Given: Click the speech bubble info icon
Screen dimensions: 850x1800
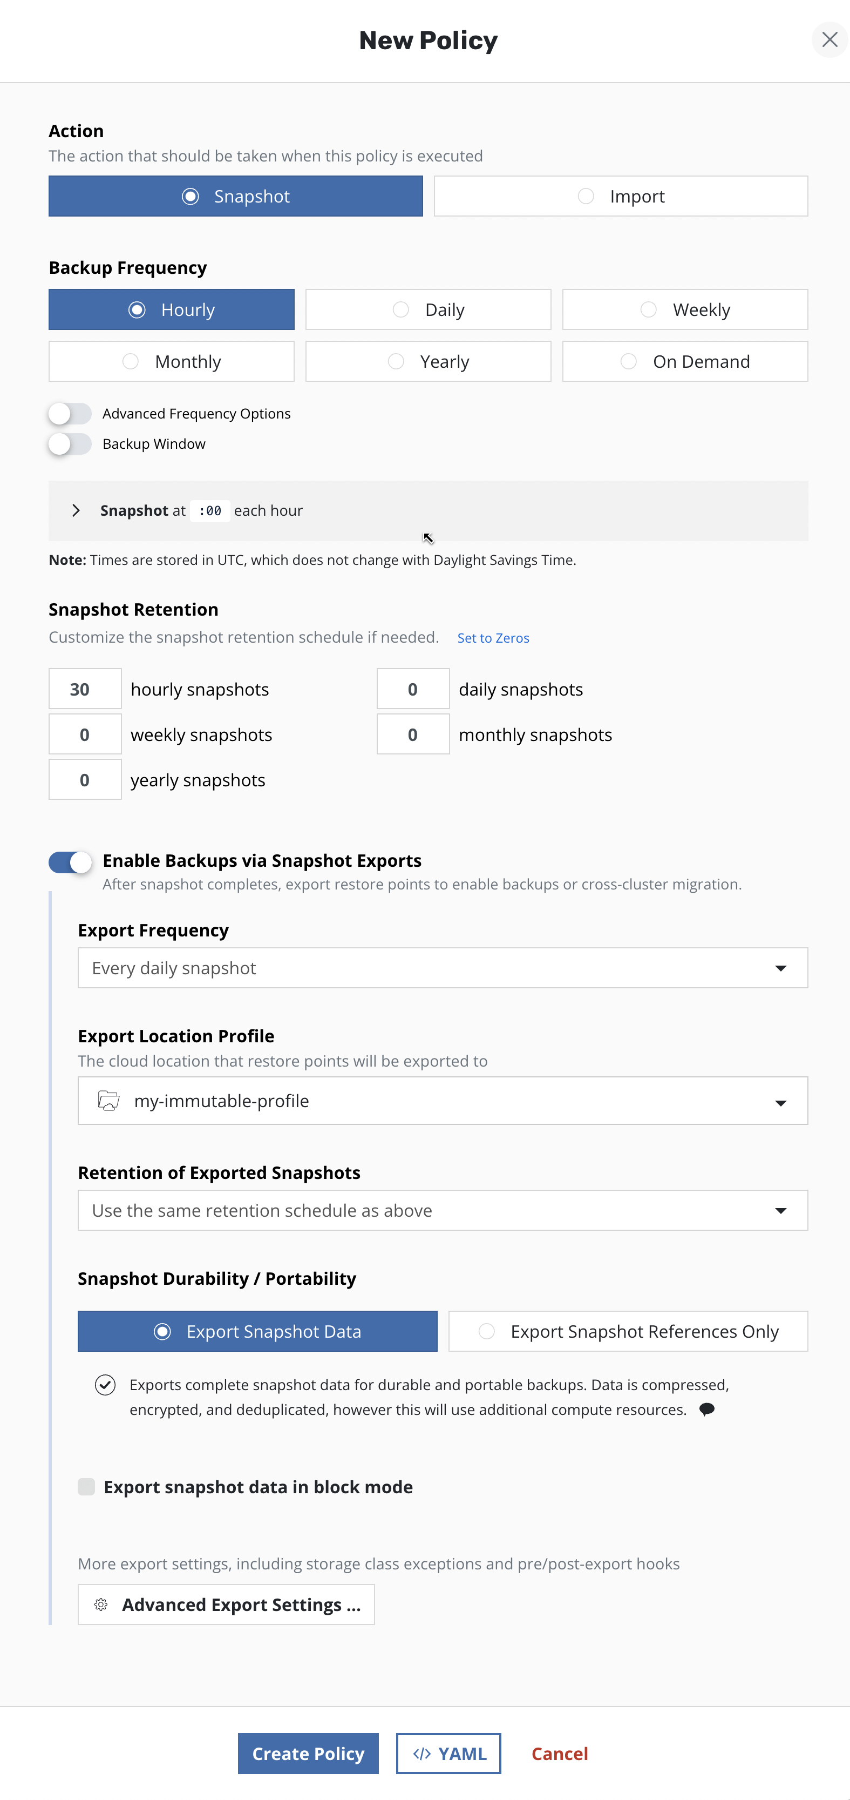Looking at the screenshot, I should tap(707, 1408).
